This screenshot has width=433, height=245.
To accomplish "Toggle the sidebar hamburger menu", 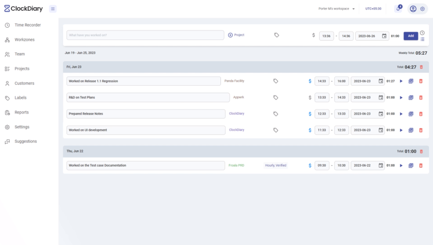I will 53,9.
